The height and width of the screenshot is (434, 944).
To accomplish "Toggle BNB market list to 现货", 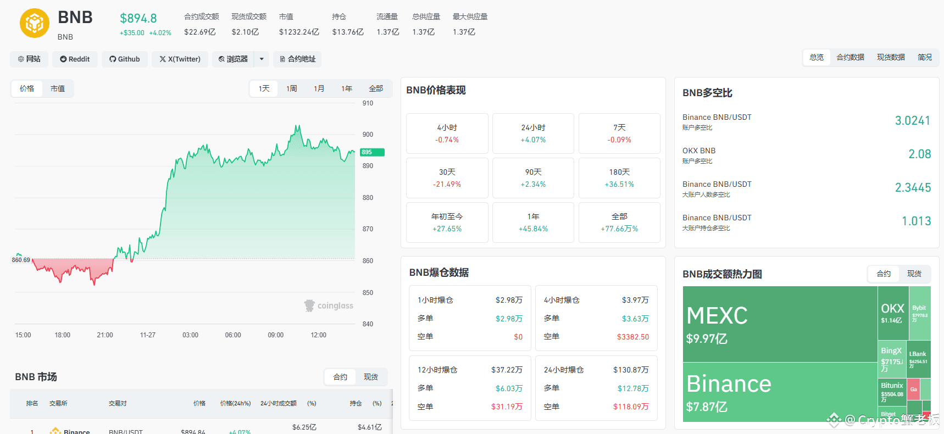I will coord(371,377).
